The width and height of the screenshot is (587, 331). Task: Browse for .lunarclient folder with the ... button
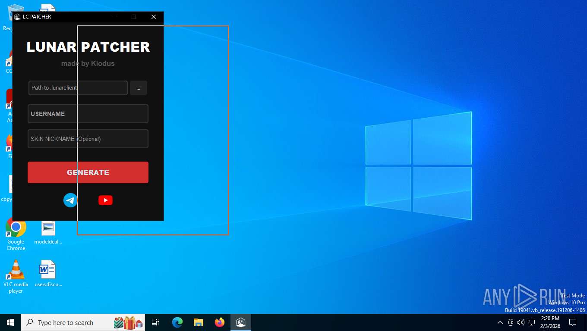(x=138, y=88)
